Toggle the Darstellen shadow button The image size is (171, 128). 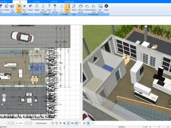click(x=19, y=8)
